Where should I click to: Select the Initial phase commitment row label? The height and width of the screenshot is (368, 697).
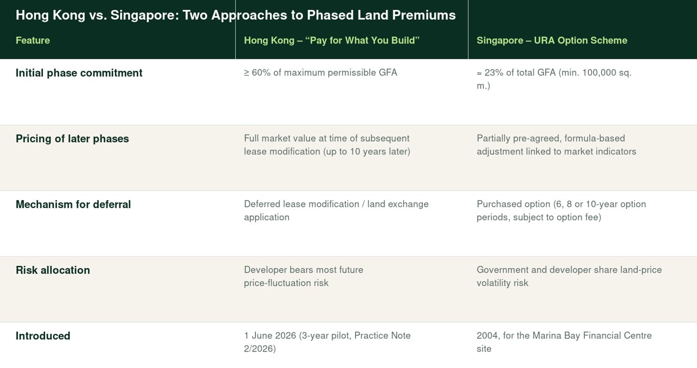tap(79, 73)
